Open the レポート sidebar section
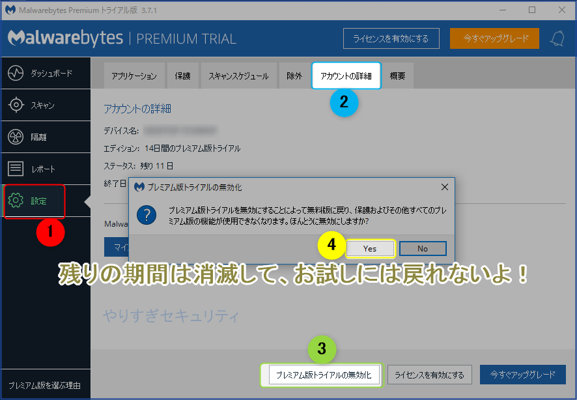The height and width of the screenshot is (400, 577). pos(46,169)
